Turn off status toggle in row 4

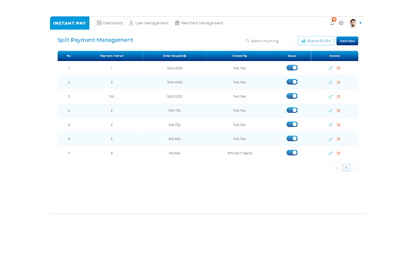point(292,110)
